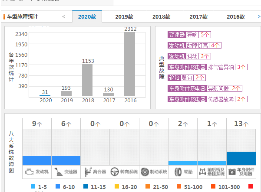
Task: Open the 变速器 异响 typical fault link
Action: (x=189, y=34)
